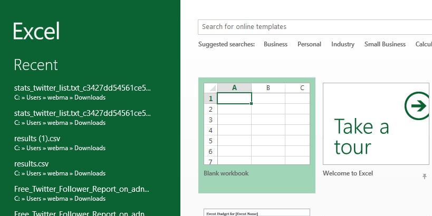Open Free_Twitter_Follower_Report_on_adn recent file above Downloads path

click(82, 194)
